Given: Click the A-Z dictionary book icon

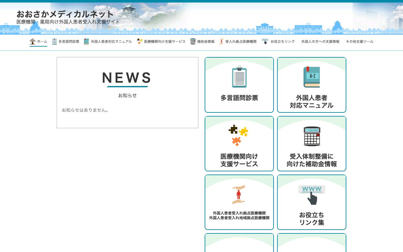Looking at the screenshot, I should [x=311, y=77].
